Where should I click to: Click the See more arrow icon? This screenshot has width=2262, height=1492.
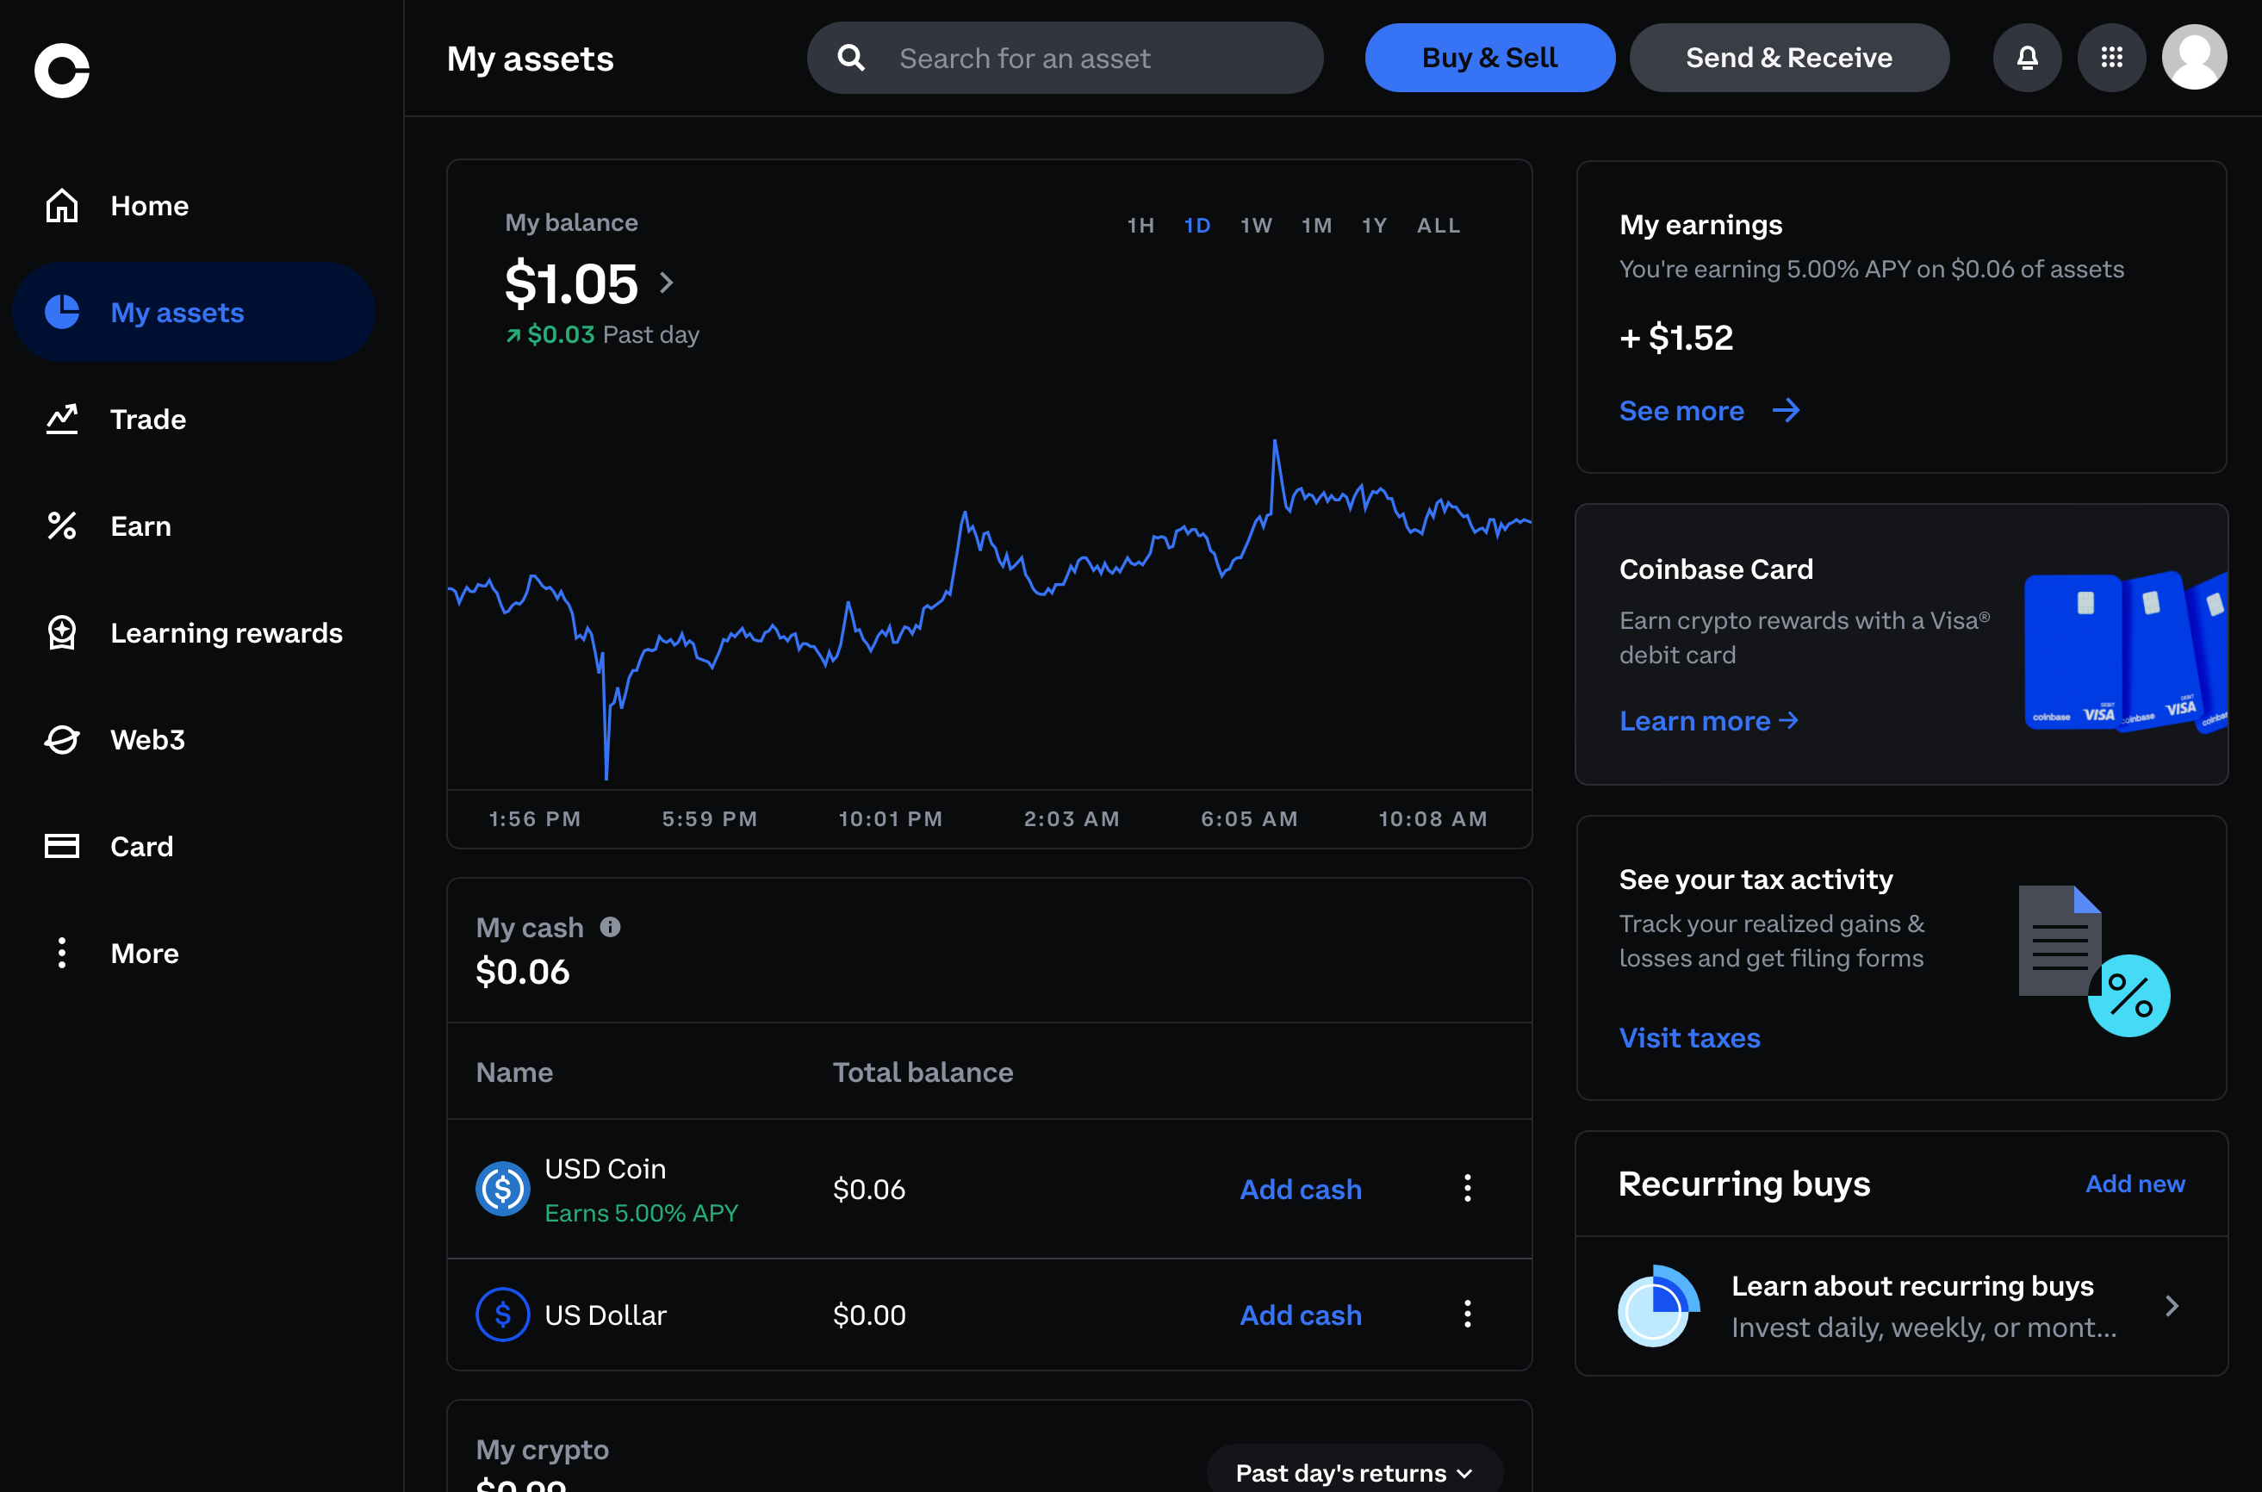pos(1786,410)
